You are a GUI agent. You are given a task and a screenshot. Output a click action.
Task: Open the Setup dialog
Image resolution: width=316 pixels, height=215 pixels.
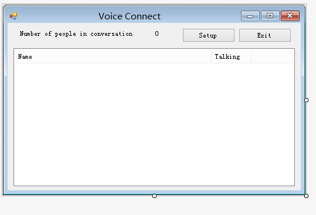209,35
